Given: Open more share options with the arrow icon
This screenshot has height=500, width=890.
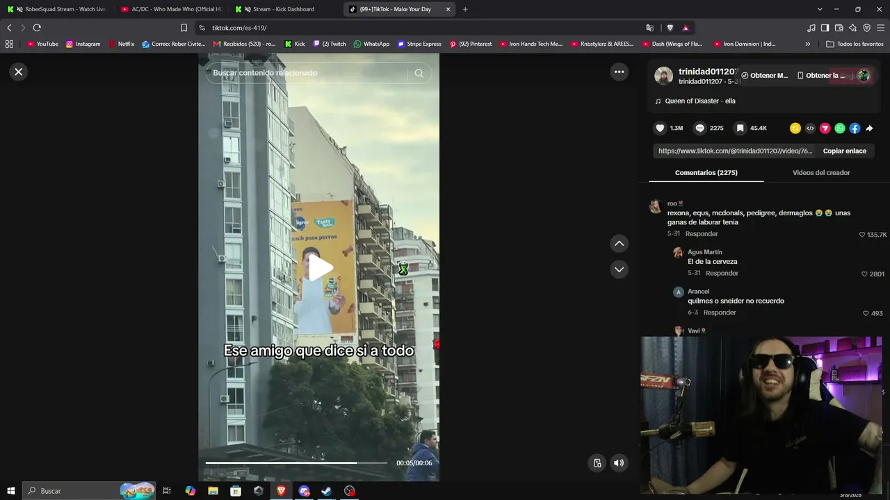Looking at the screenshot, I should click(869, 128).
